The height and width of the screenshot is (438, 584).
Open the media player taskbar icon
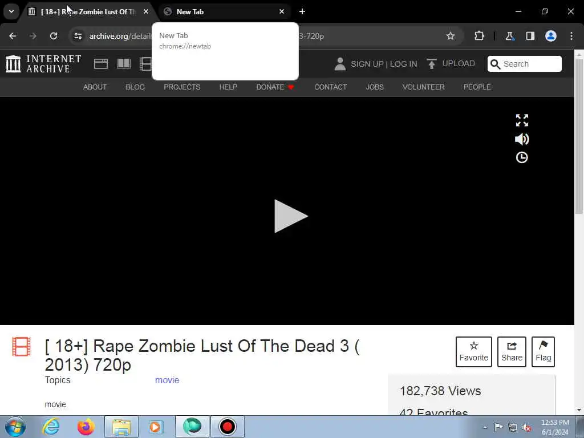click(156, 427)
